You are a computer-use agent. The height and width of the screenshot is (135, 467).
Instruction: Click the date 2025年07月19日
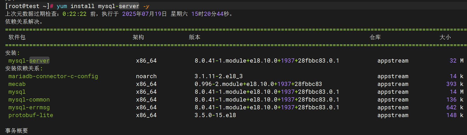[x=144, y=14]
